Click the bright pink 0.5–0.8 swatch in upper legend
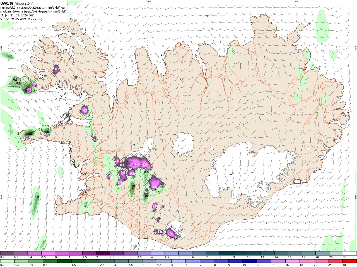357x267 pixels. pyautogui.click(x=48, y=253)
